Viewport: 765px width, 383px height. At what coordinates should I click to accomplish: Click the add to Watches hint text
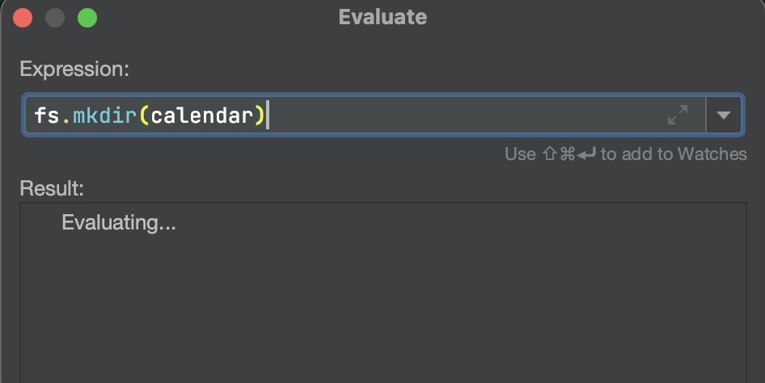point(626,154)
